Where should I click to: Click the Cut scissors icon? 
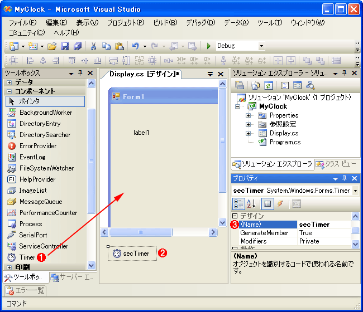93,46
